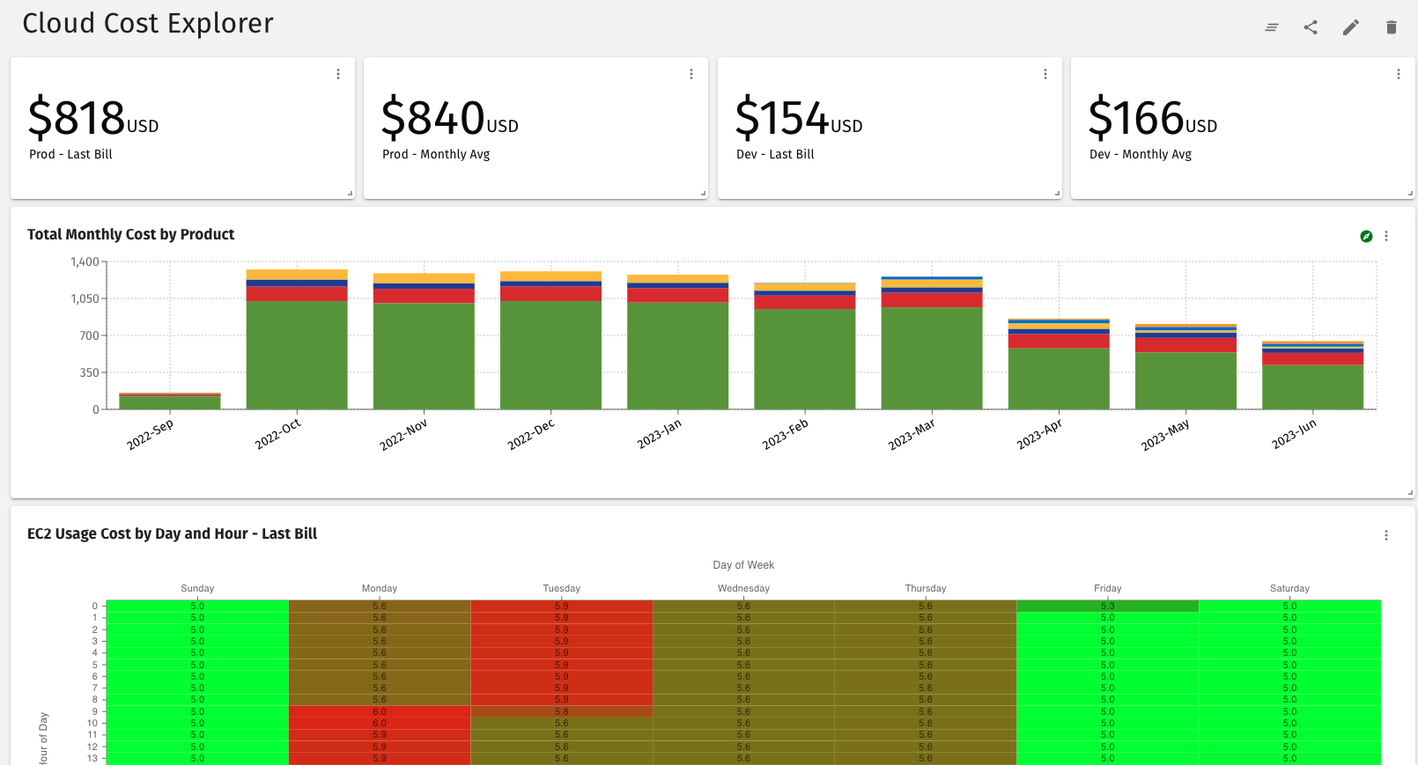Click resize handle of Total Monthly Cost panel

point(1410,493)
